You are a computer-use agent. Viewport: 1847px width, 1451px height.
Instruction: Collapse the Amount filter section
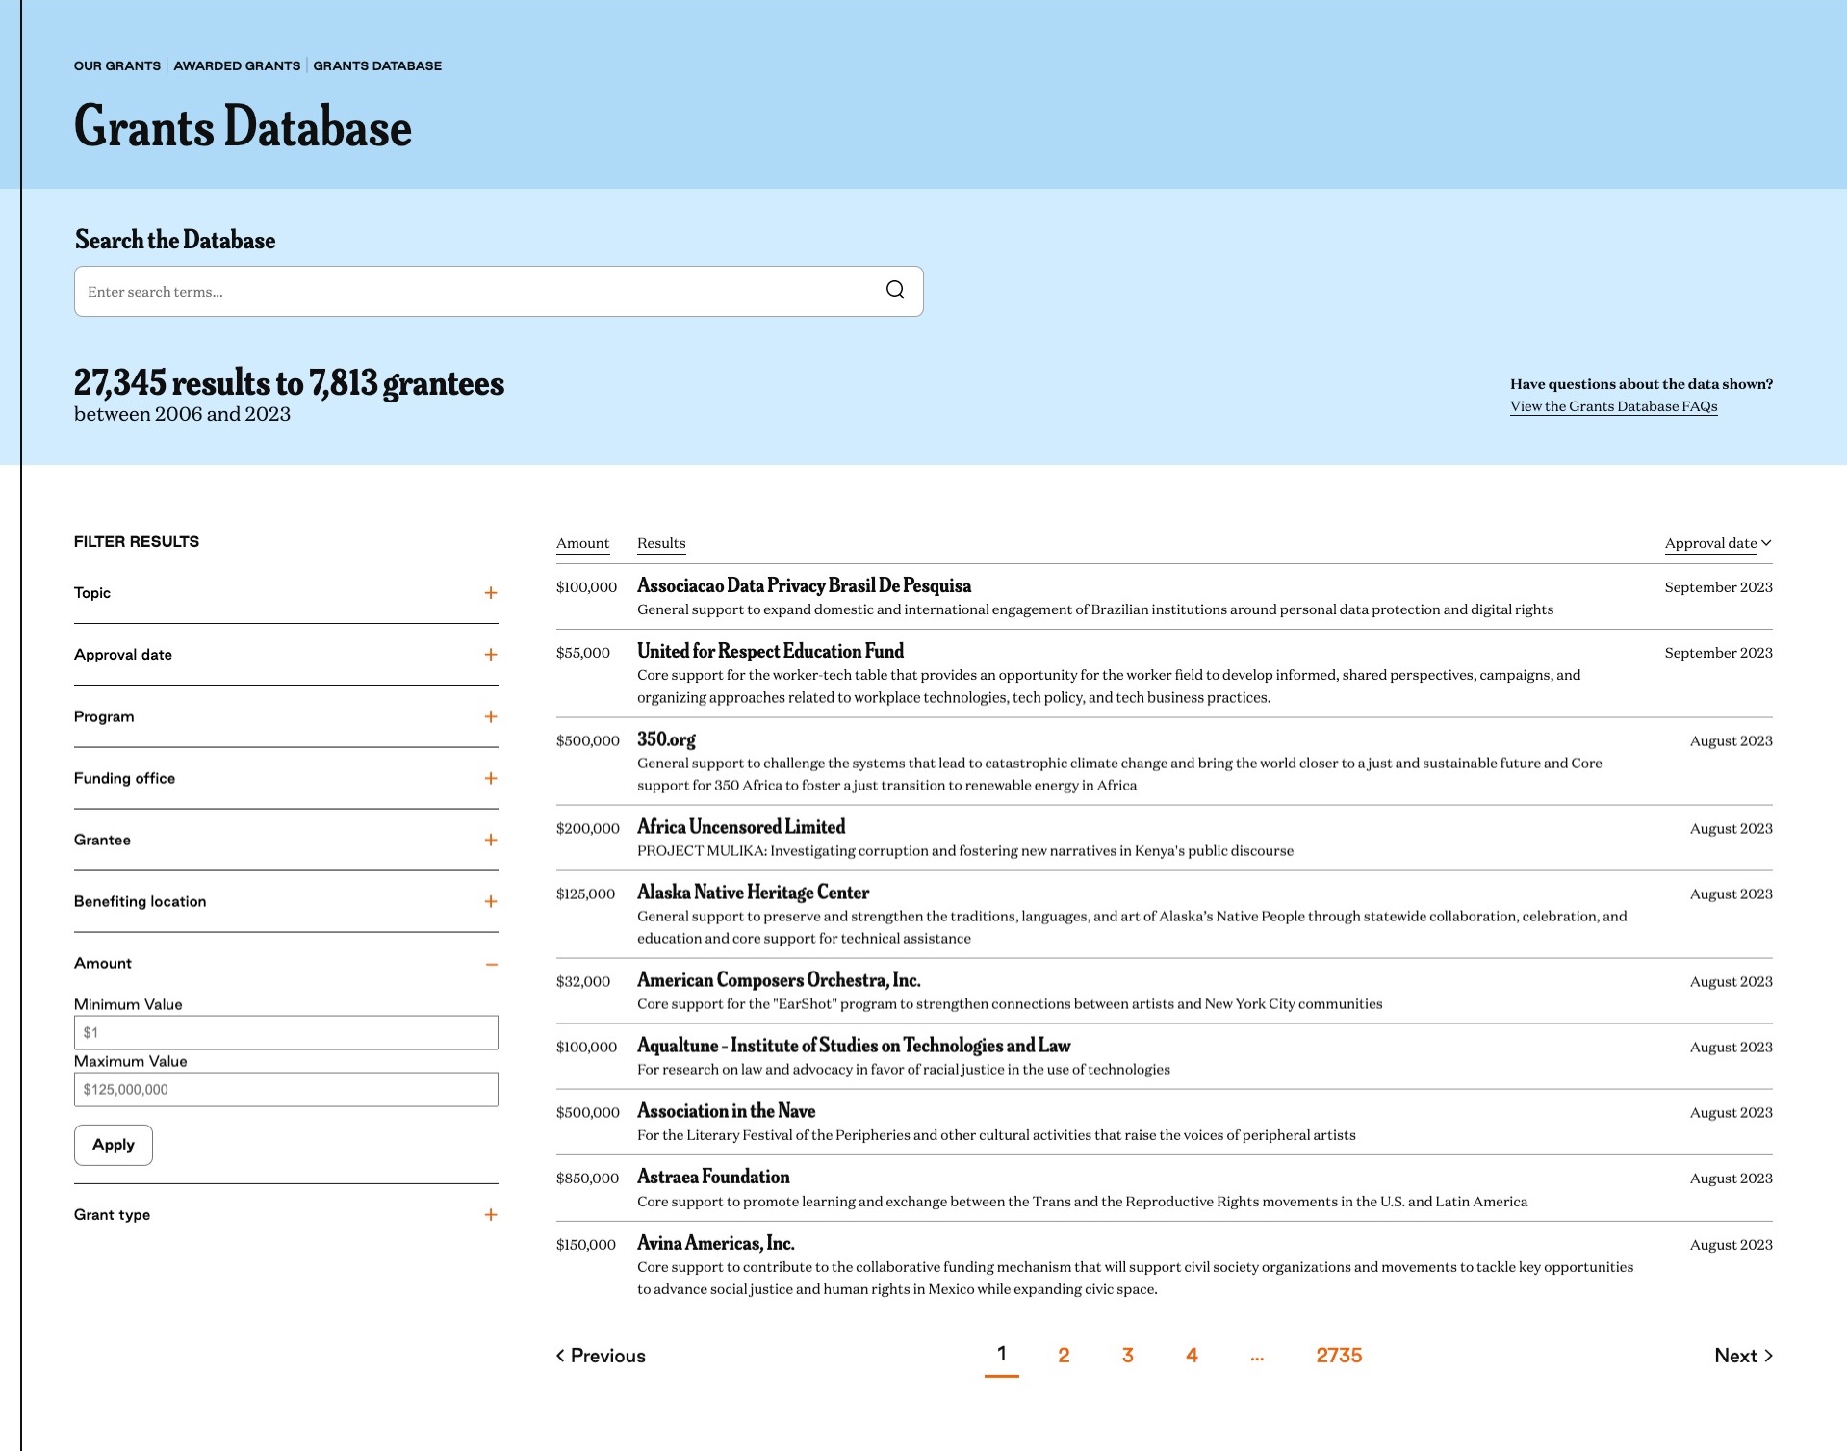(490, 963)
